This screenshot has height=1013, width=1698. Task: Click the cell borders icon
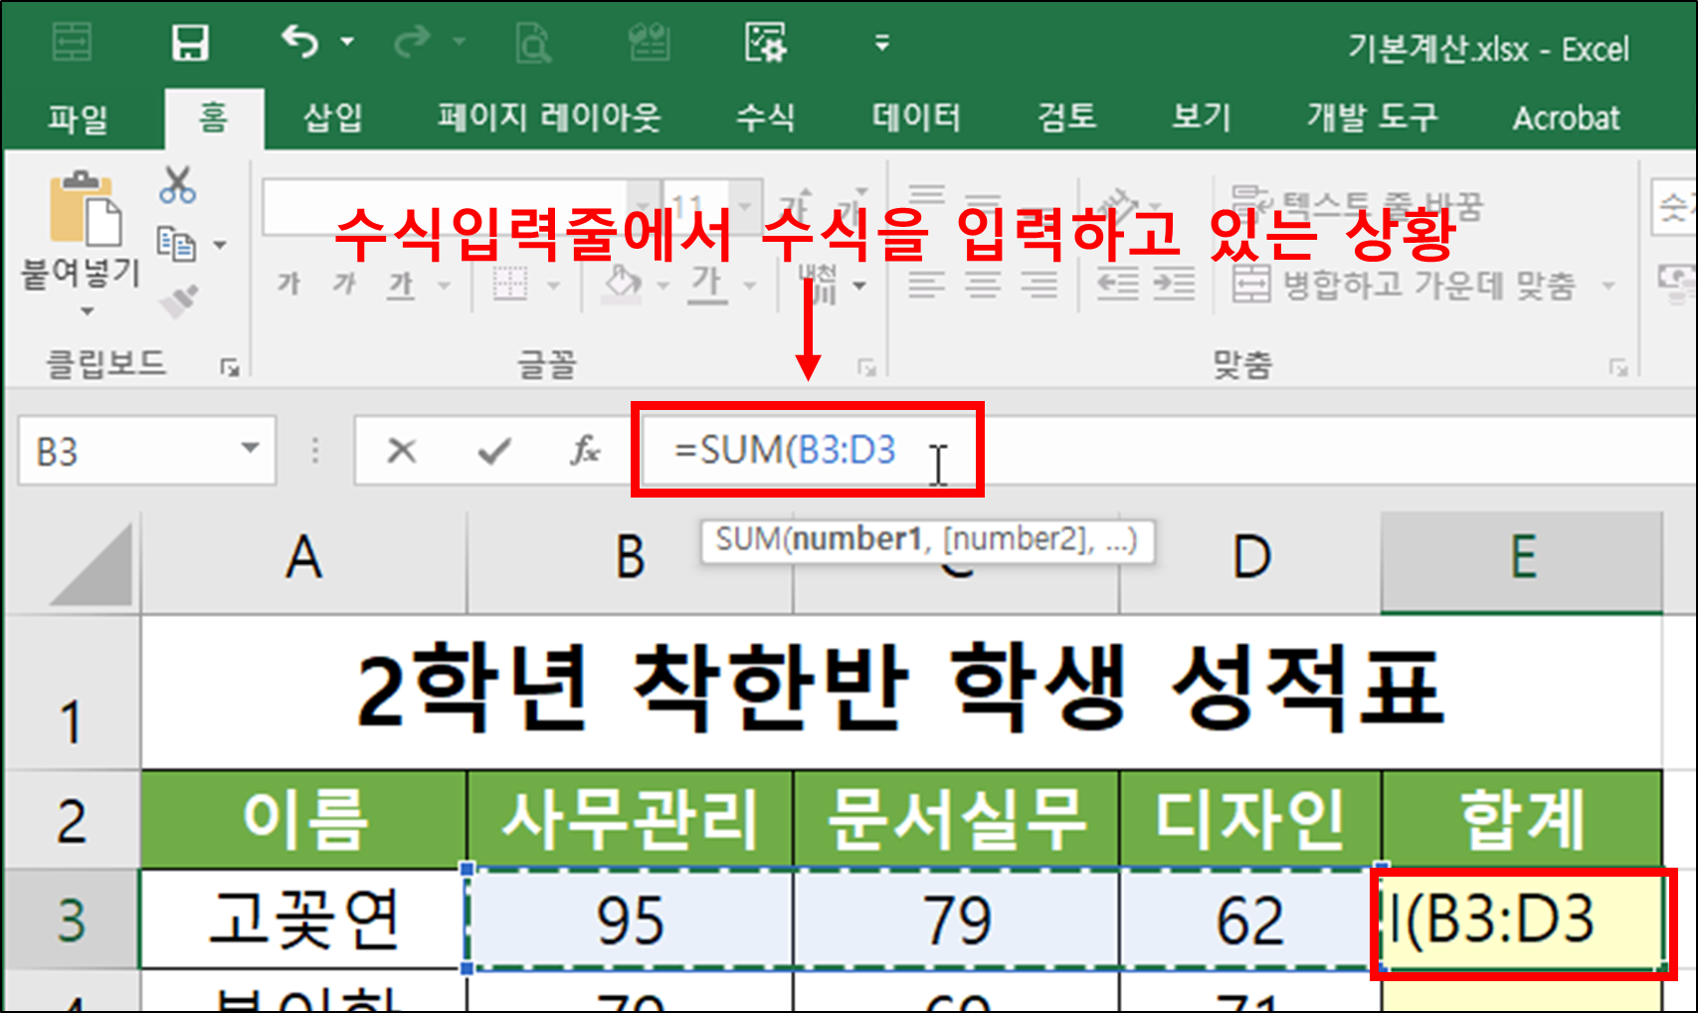point(510,286)
